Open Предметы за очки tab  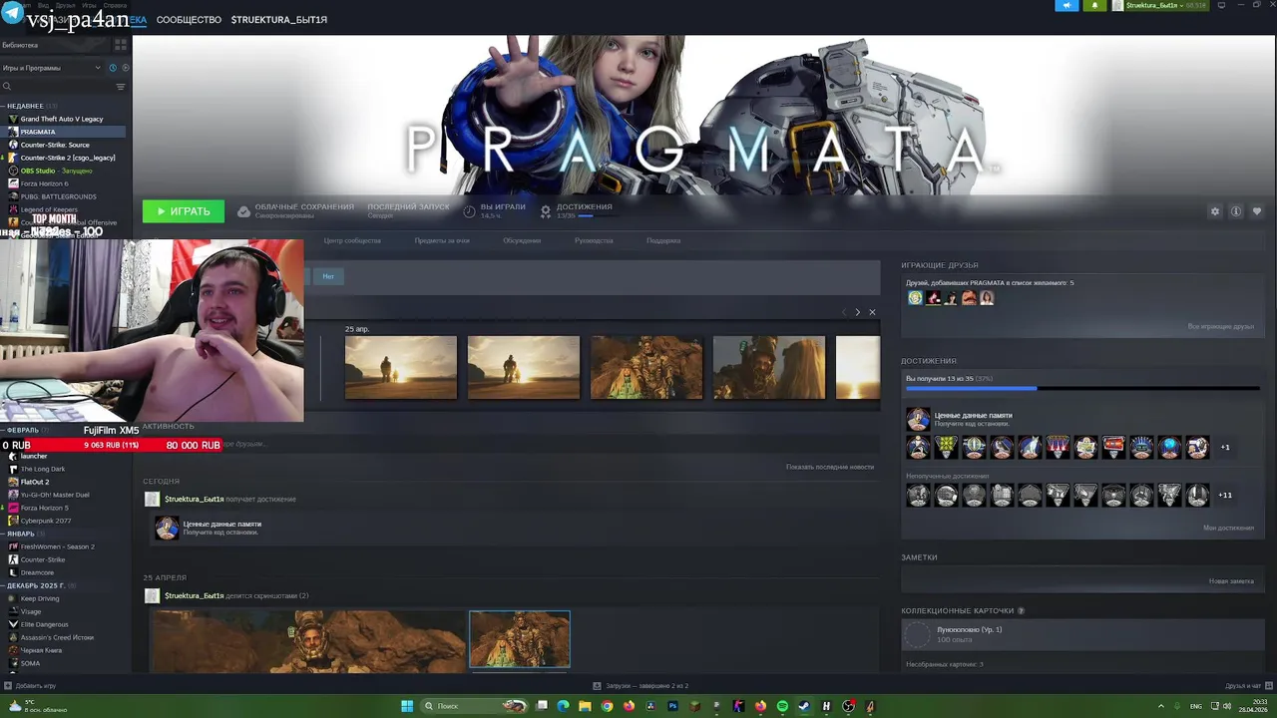point(442,240)
